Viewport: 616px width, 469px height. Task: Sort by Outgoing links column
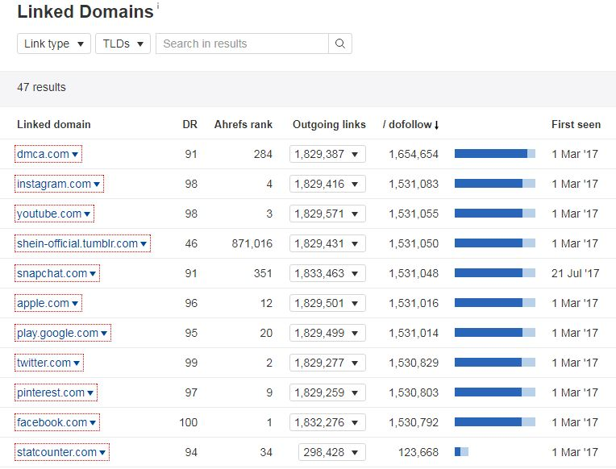tap(329, 125)
